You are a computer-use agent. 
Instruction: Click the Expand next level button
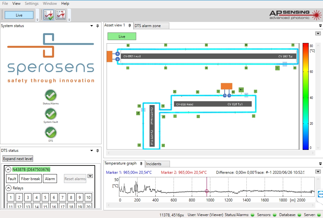[18, 159]
